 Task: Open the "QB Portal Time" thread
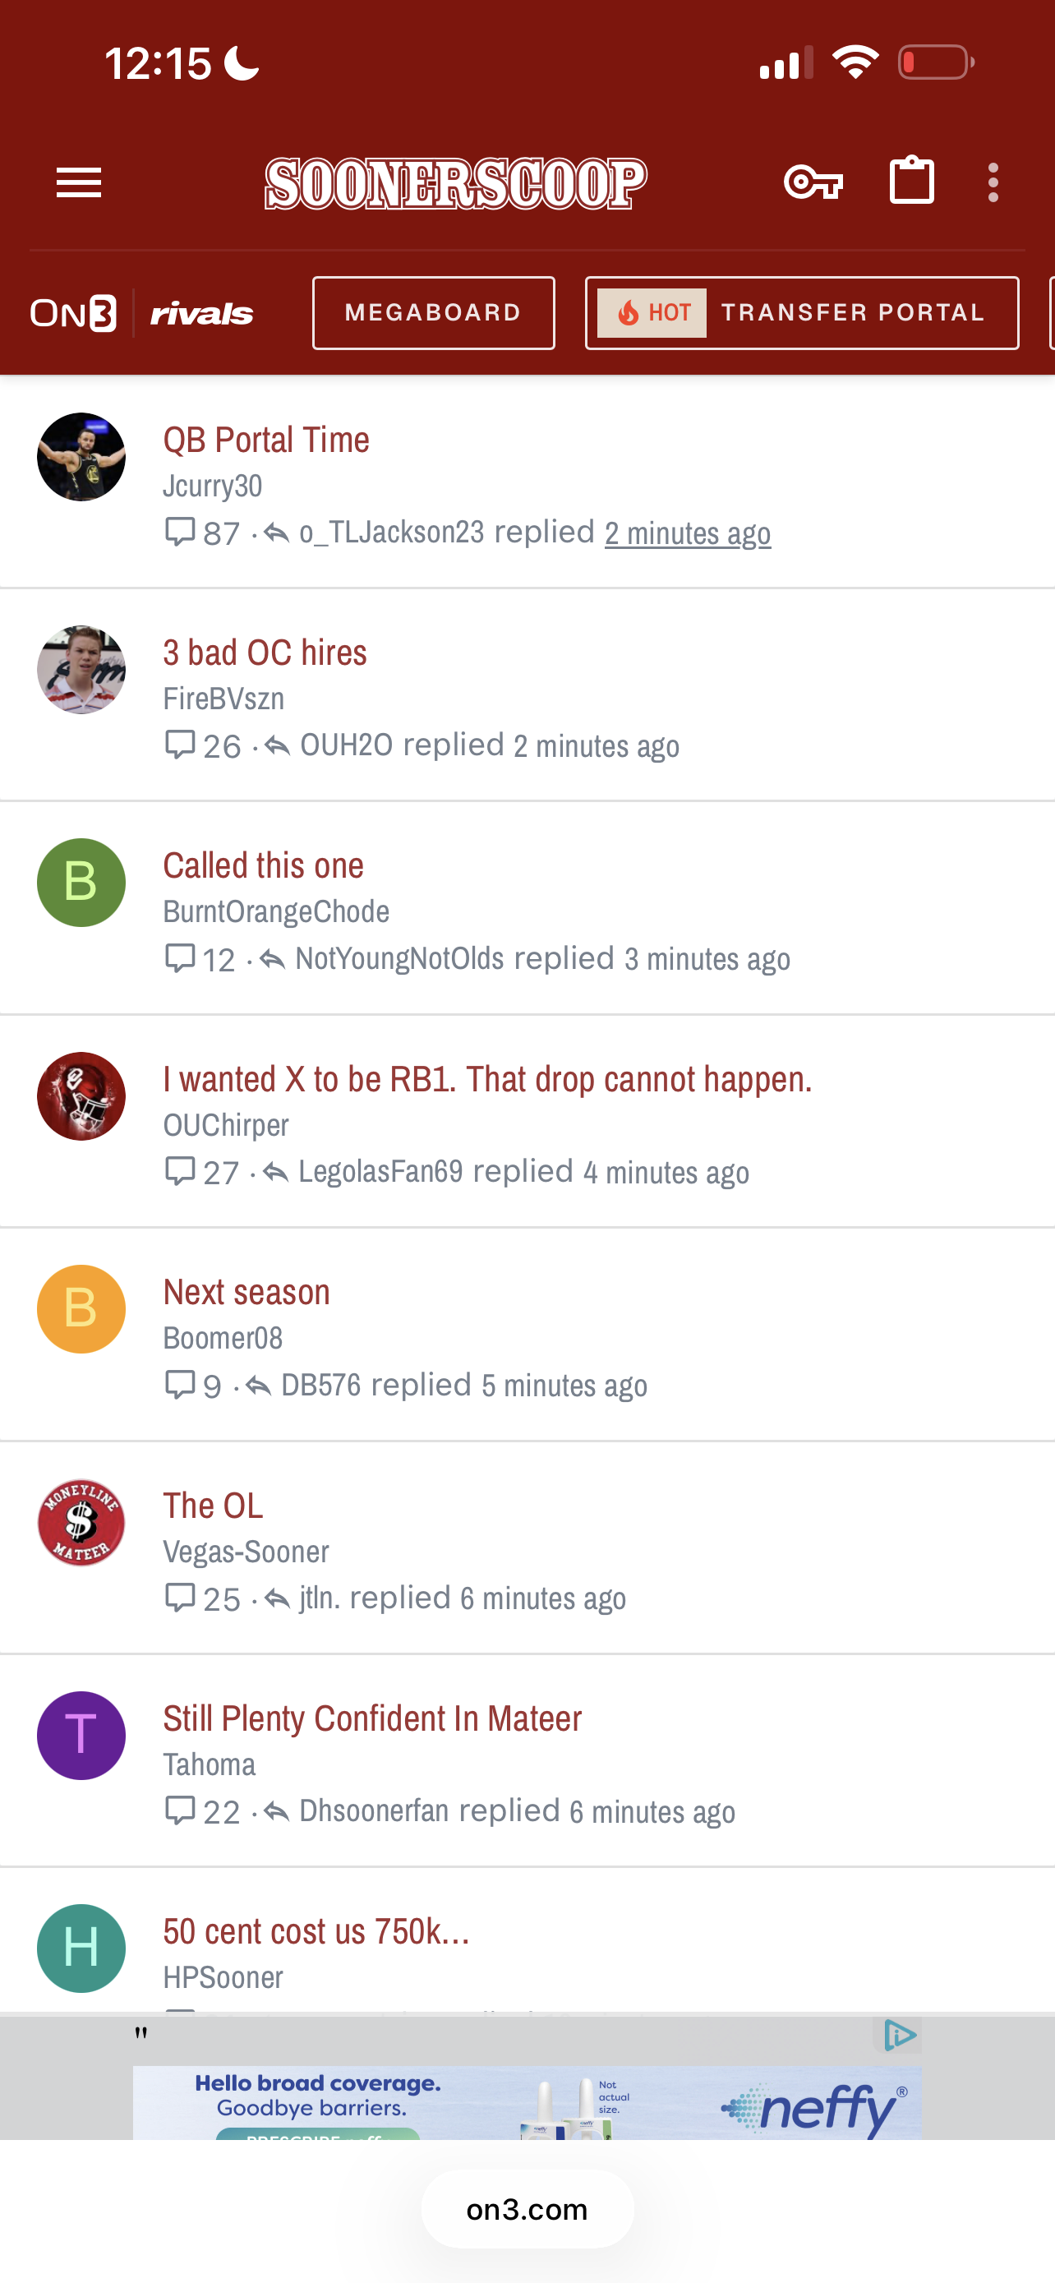pyautogui.click(x=265, y=440)
